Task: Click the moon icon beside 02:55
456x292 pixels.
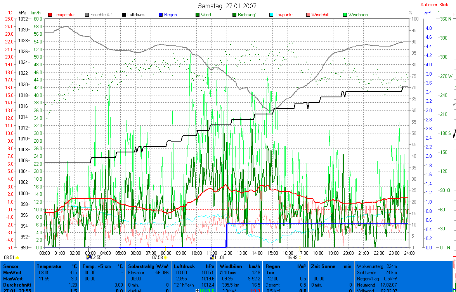Action: click(88, 257)
